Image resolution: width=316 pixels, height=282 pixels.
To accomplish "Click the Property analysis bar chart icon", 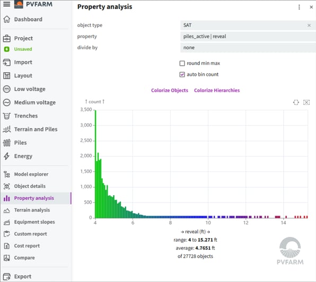I will click(x=7, y=198).
